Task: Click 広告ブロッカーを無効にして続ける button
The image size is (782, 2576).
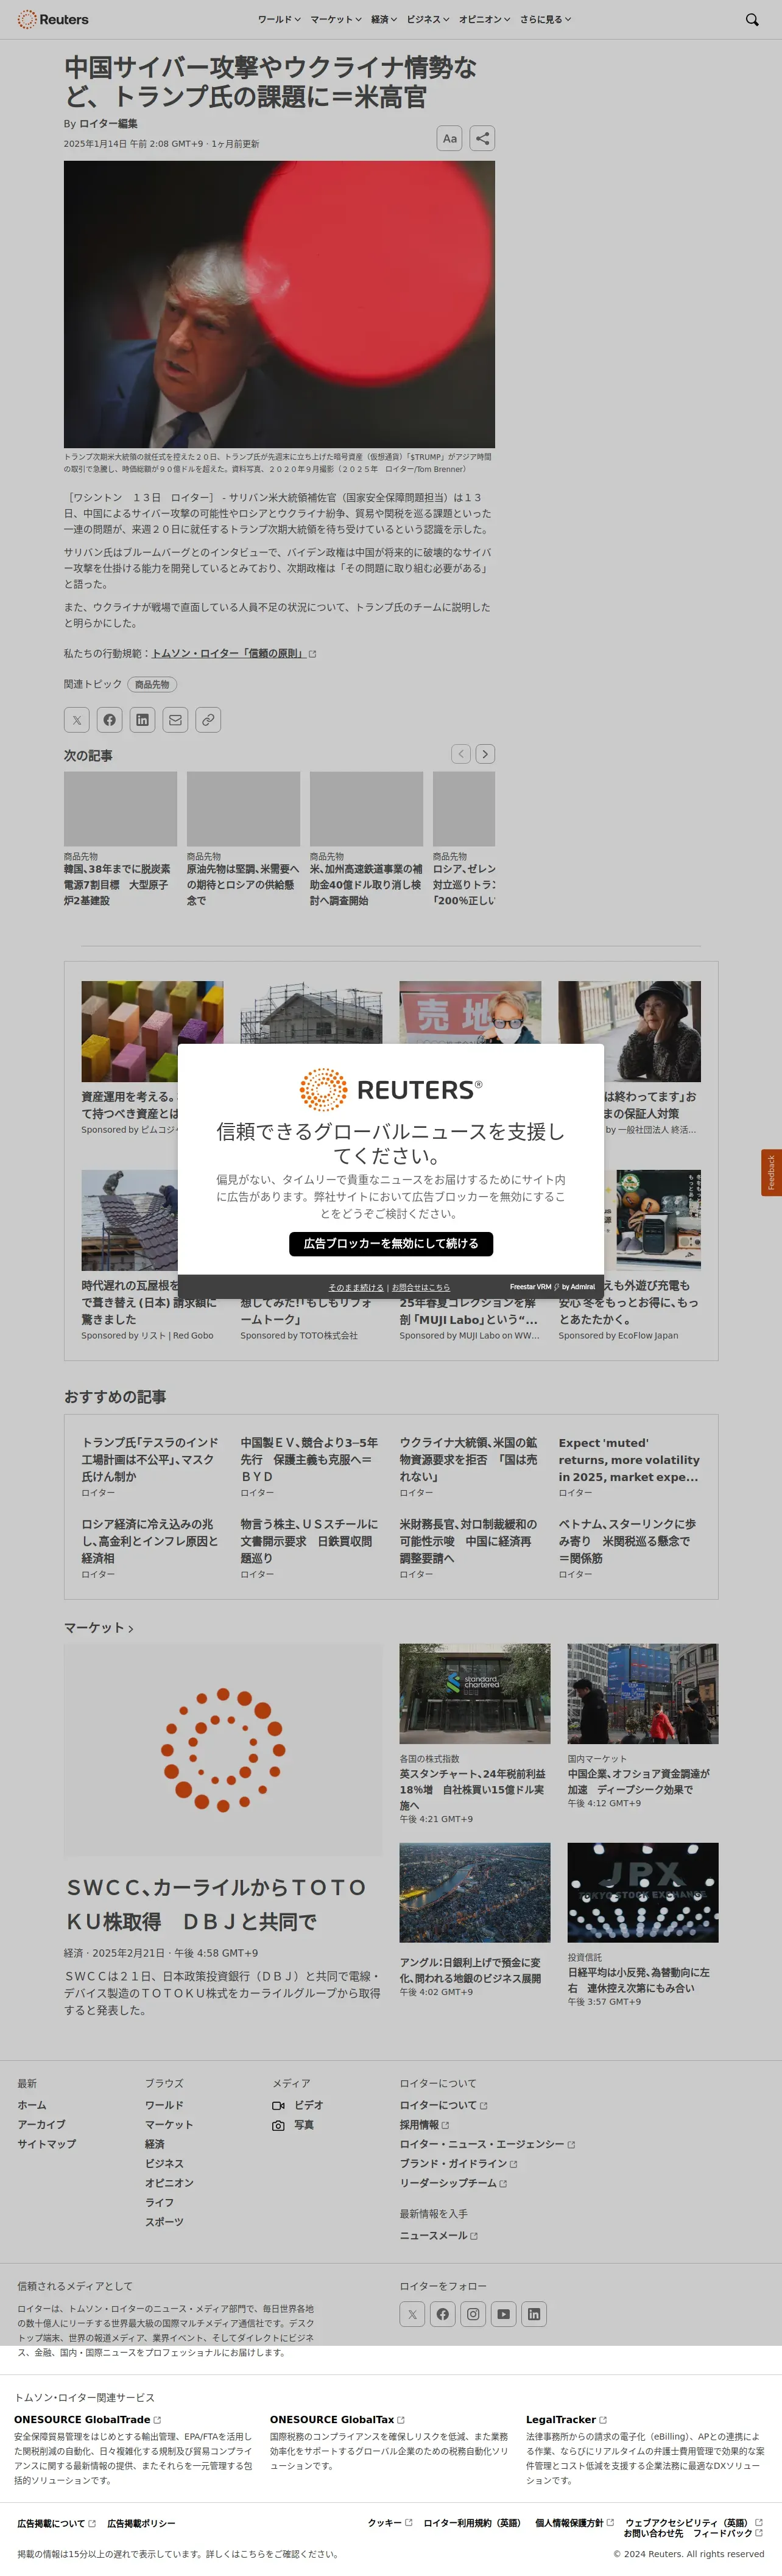Action: tap(391, 1243)
